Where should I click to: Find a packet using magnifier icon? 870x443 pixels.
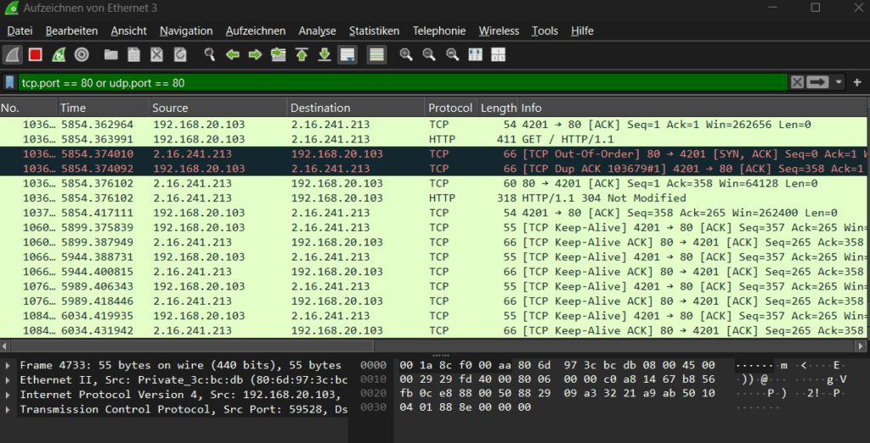[x=209, y=55]
